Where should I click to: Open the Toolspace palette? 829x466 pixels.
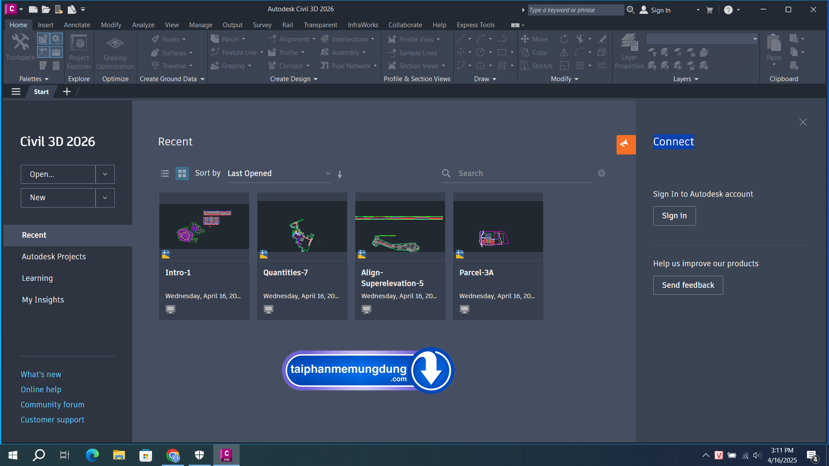point(20,47)
